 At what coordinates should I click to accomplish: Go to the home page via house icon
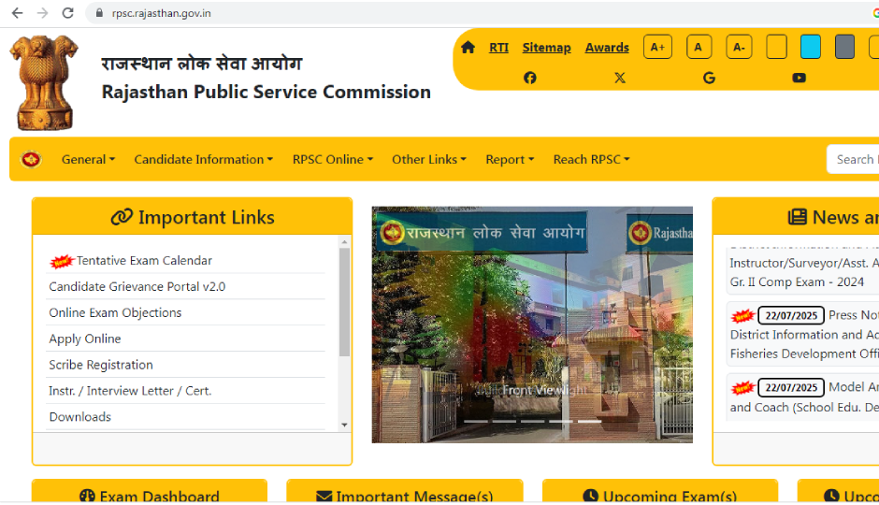[x=468, y=48]
